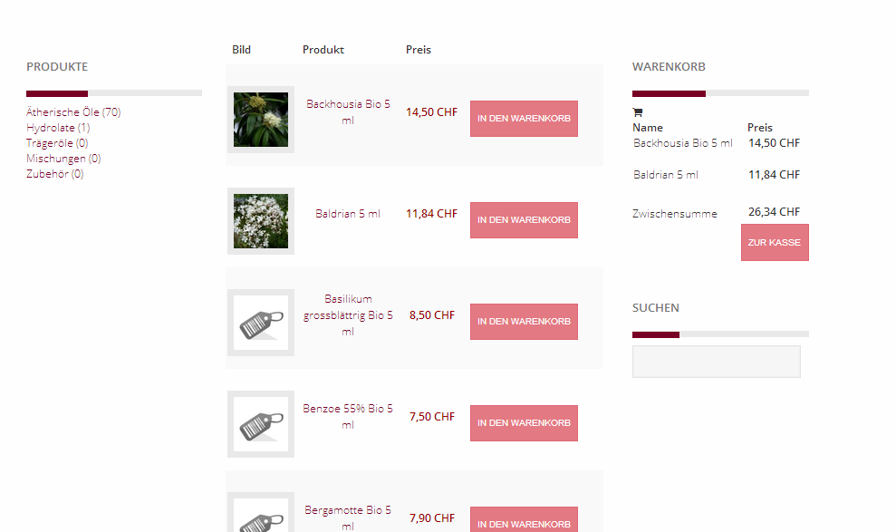Viewport: 896px width, 532px height.
Task: Open the Baldrian flower product photo
Action: [x=260, y=221]
